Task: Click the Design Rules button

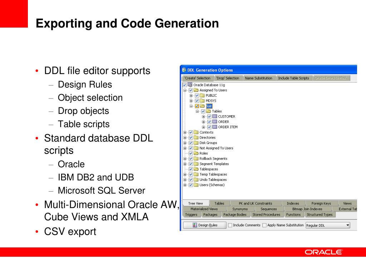Action: pyautogui.click(x=205, y=225)
